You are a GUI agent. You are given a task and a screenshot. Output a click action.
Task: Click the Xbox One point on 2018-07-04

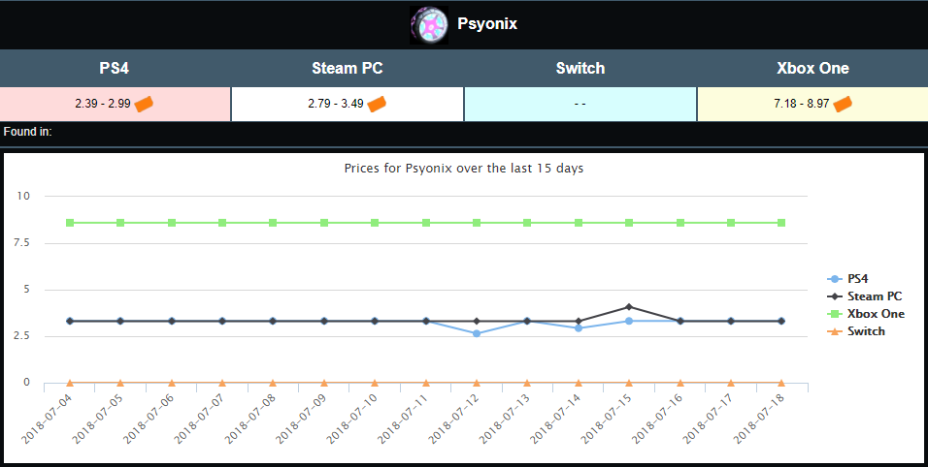70,223
